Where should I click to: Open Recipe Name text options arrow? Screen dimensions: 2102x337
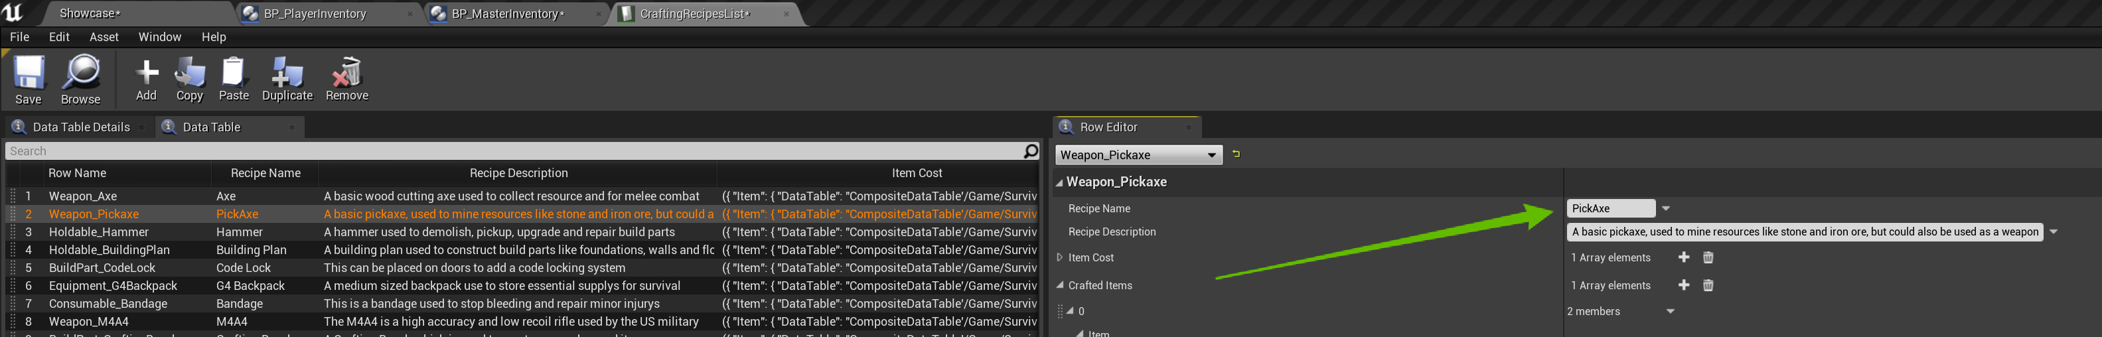pyautogui.click(x=1666, y=208)
